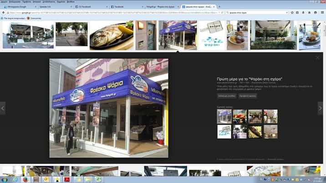Show the next image with right arrow
Image resolution: width=326 pixels, height=183 pixels.
click(320, 108)
